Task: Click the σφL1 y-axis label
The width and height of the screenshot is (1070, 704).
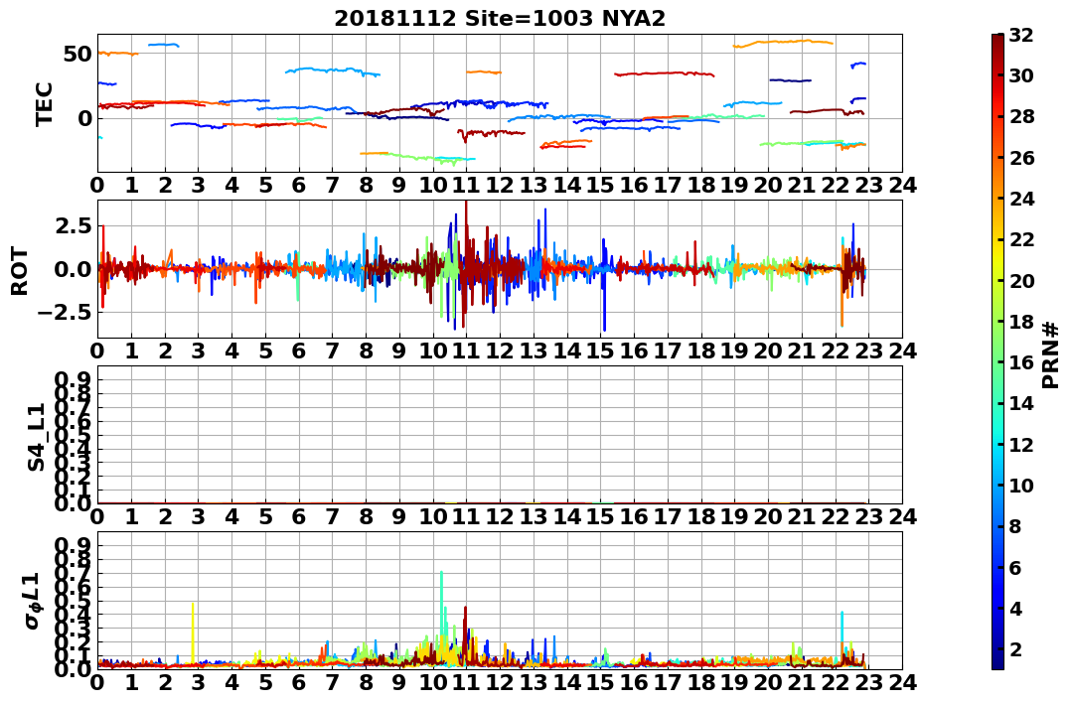Action: point(32,601)
